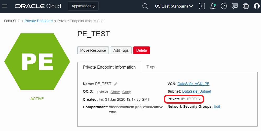Select the Private Endpoint Information tab
The image size is (261, 131).
pos(109,67)
